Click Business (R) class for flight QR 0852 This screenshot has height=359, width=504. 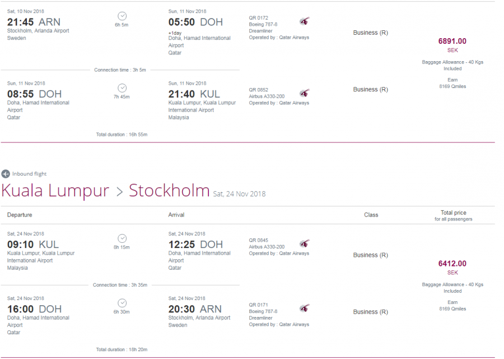[370, 89]
